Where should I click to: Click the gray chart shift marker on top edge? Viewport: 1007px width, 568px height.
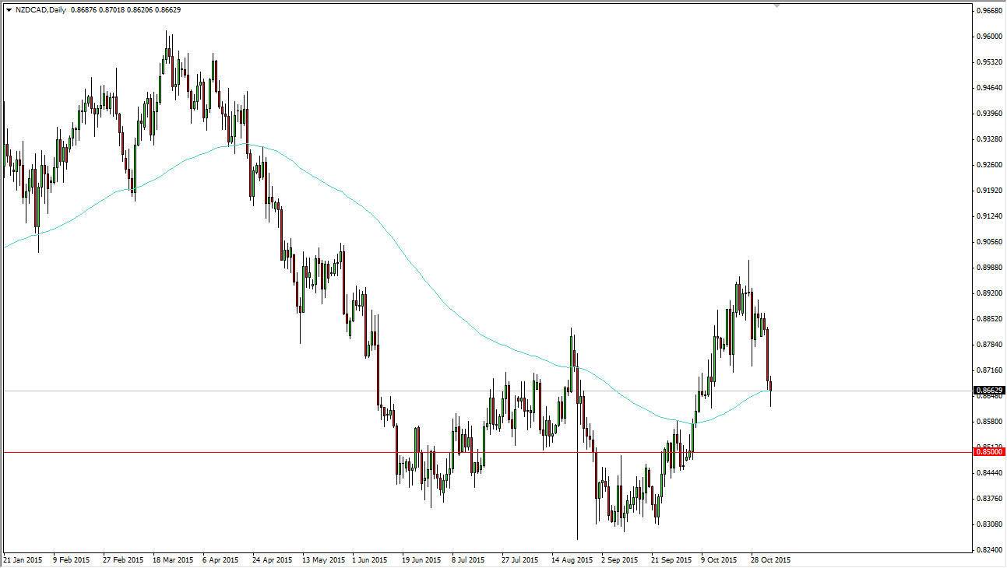pos(776,5)
